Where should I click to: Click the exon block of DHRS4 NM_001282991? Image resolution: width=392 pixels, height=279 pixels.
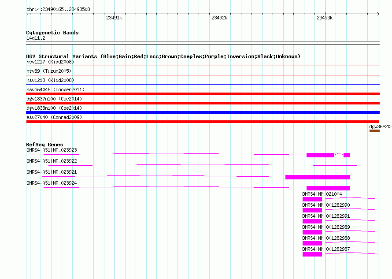[312, 221]
